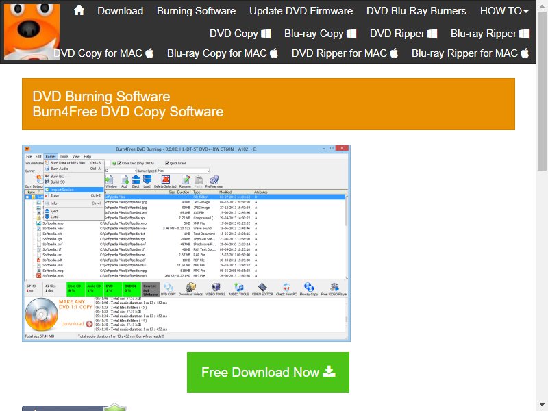The image size is (548, 411).
Task: Open Blu-ray Copy for MAC link
Action: point(223,53)
